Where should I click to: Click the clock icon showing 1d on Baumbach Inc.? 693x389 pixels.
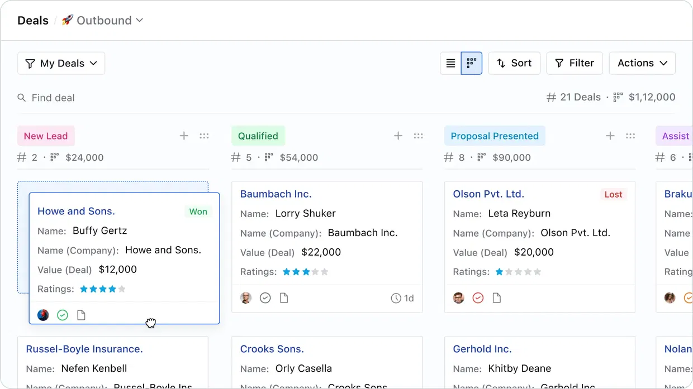coord(402,297)
